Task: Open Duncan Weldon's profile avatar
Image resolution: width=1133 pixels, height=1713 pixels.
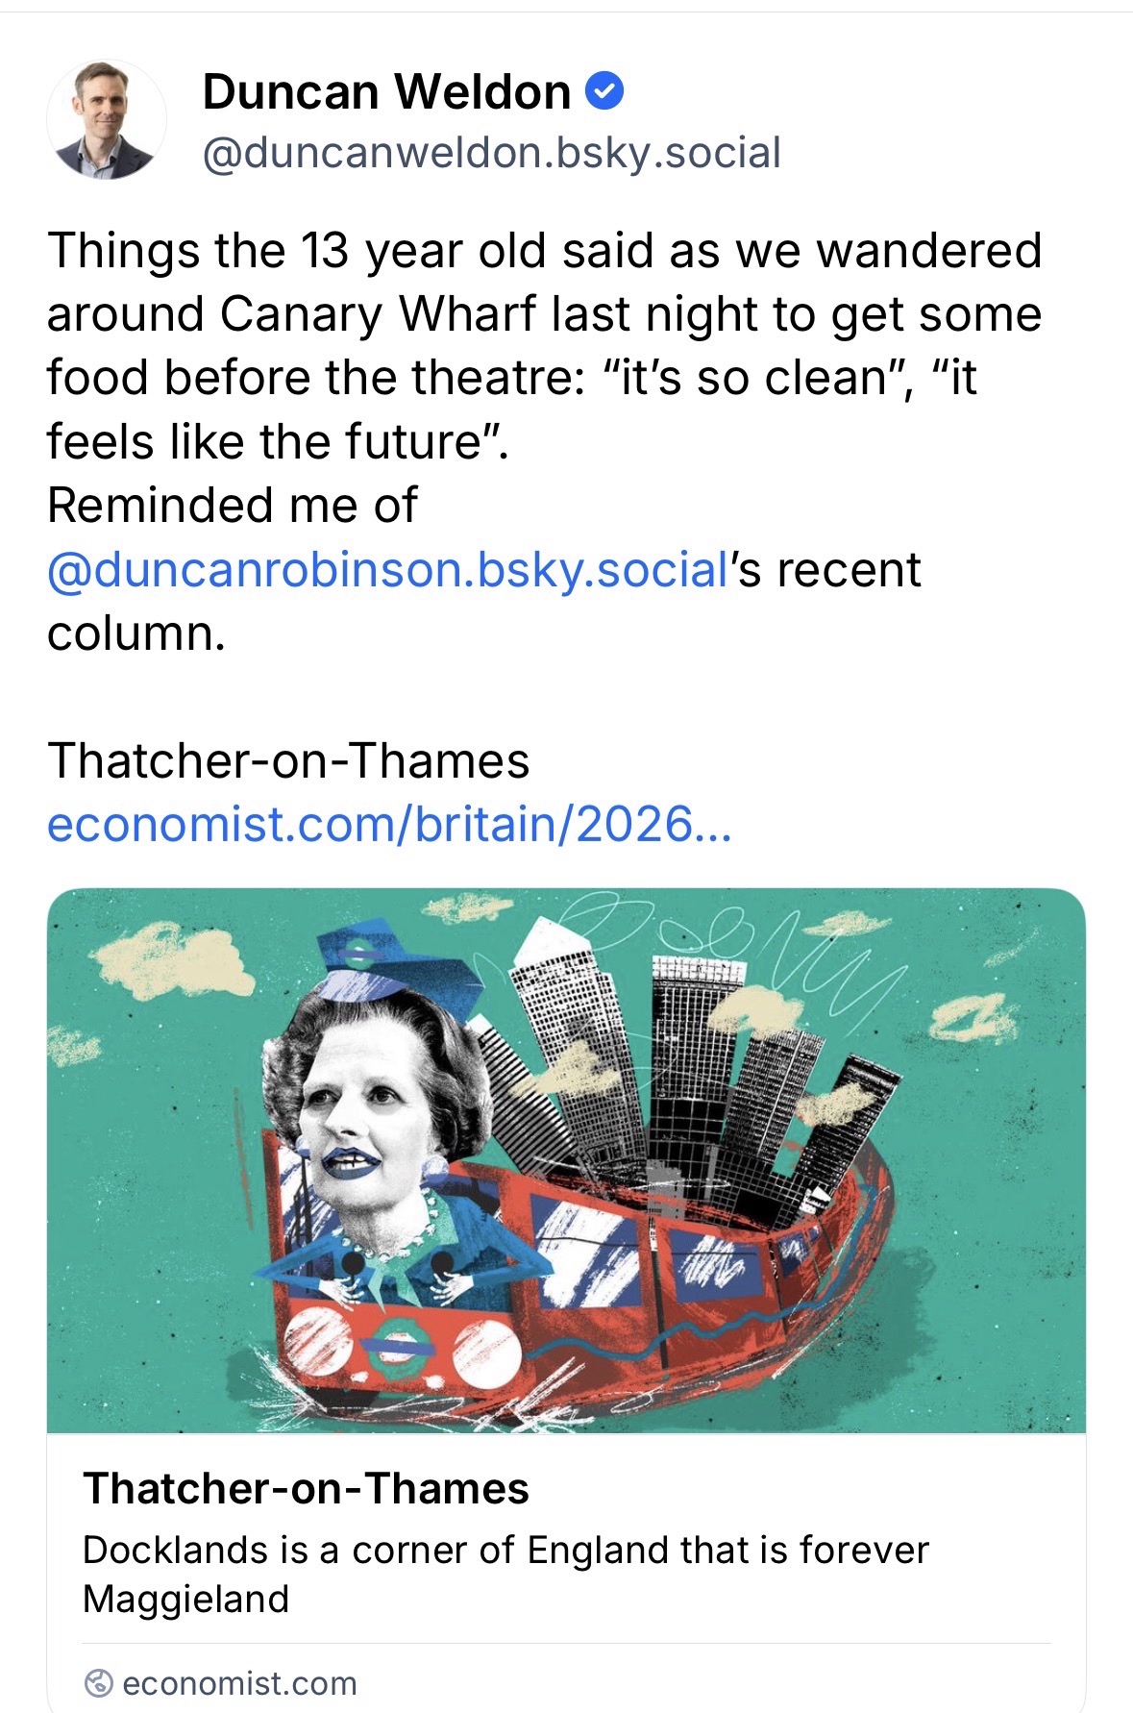Action: (x=106, y=120)
